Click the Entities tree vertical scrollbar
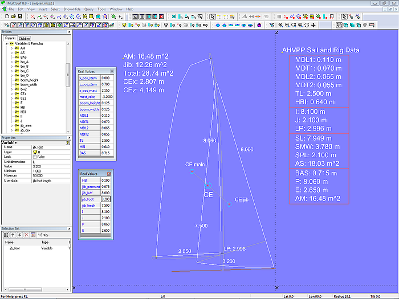This screenshot has width=399, height=299. pos(68,74)
